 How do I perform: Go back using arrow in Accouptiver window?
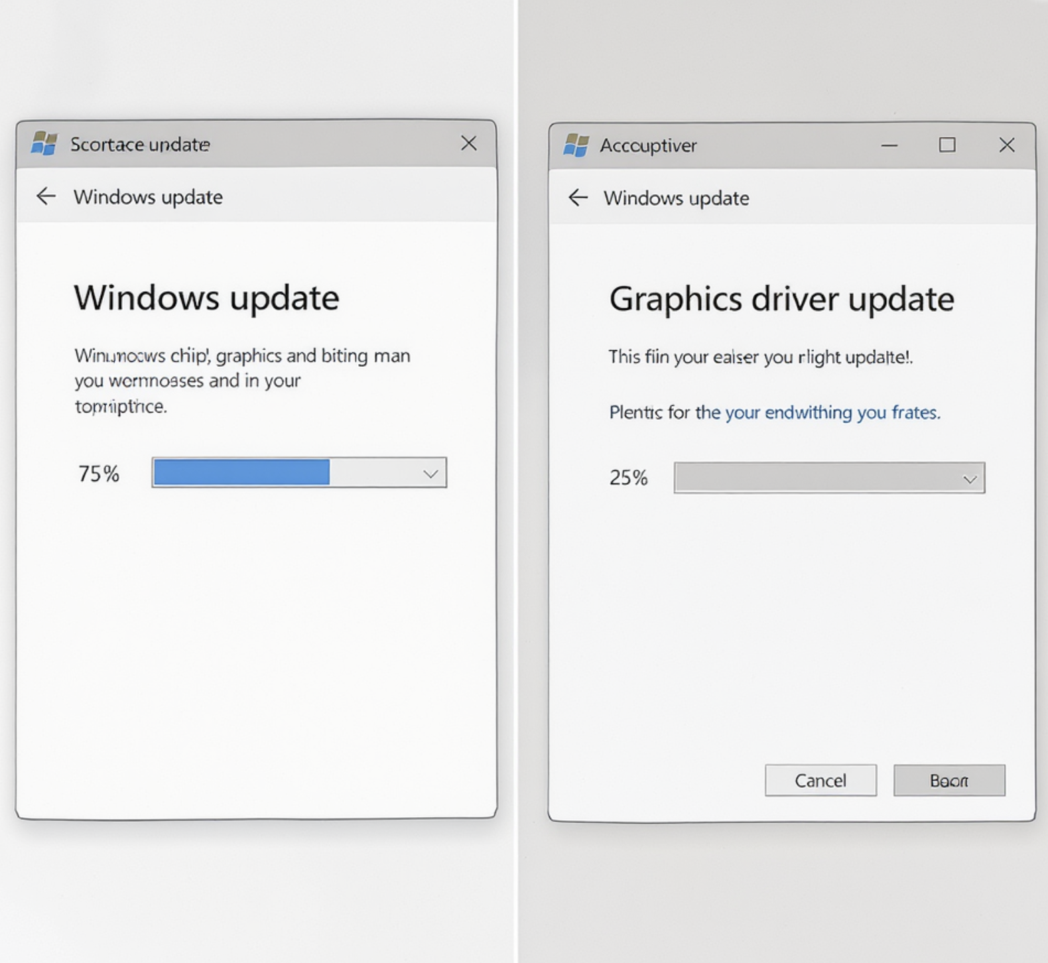pos(578,198)
